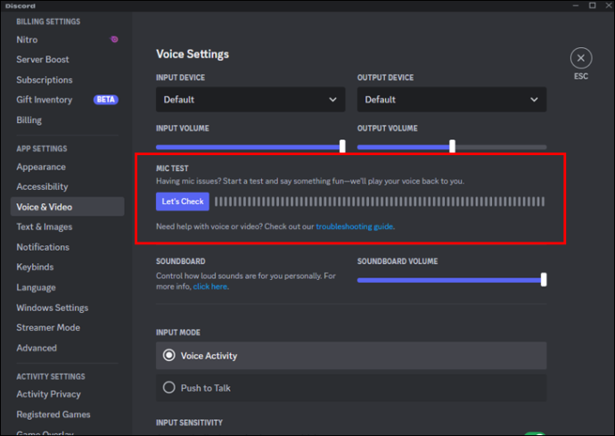
Task: Click the APP SETTINGS section header
Action: point(42,149)
